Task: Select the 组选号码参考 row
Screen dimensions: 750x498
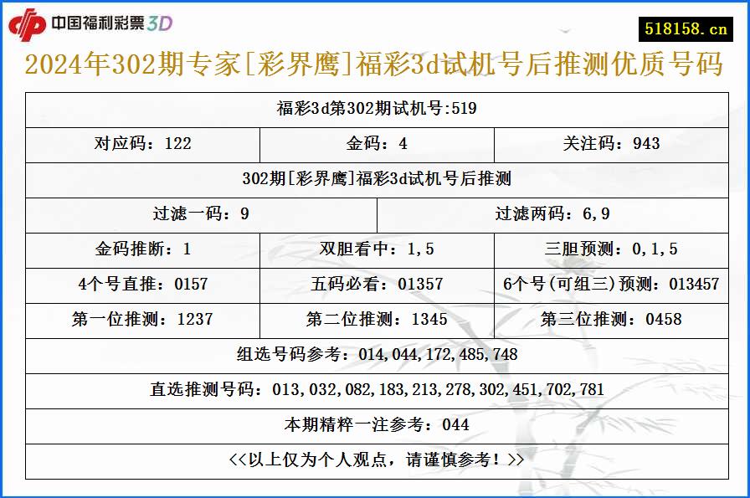Action: 375,355
